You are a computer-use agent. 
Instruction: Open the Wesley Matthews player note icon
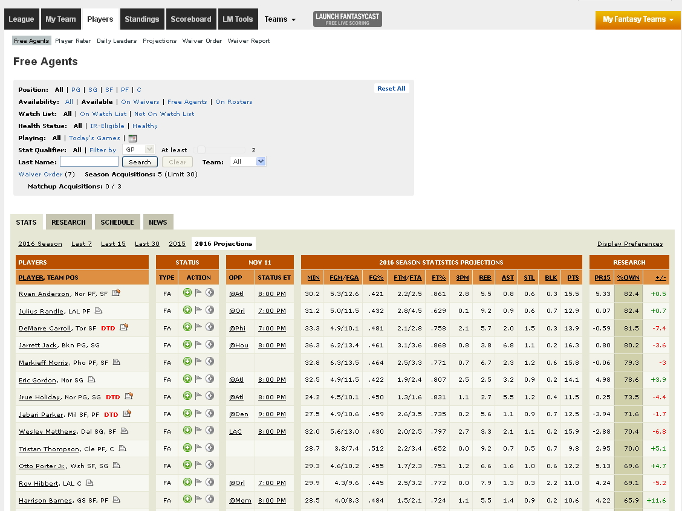125,431
